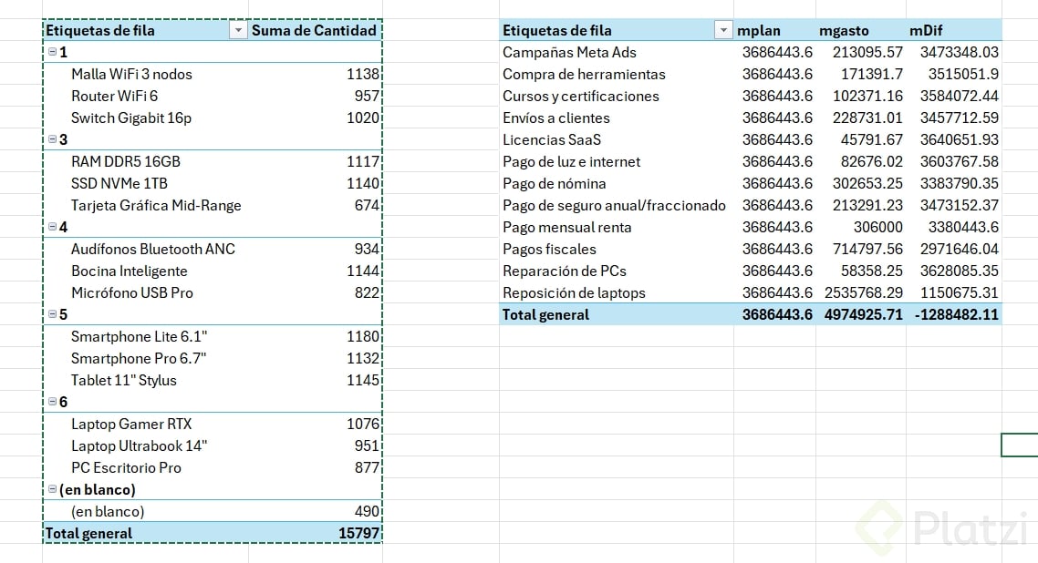Screen dimensions: 1038x563
Task: Open the left pivot table row labels filter dropdown
Action: (238, 30)
